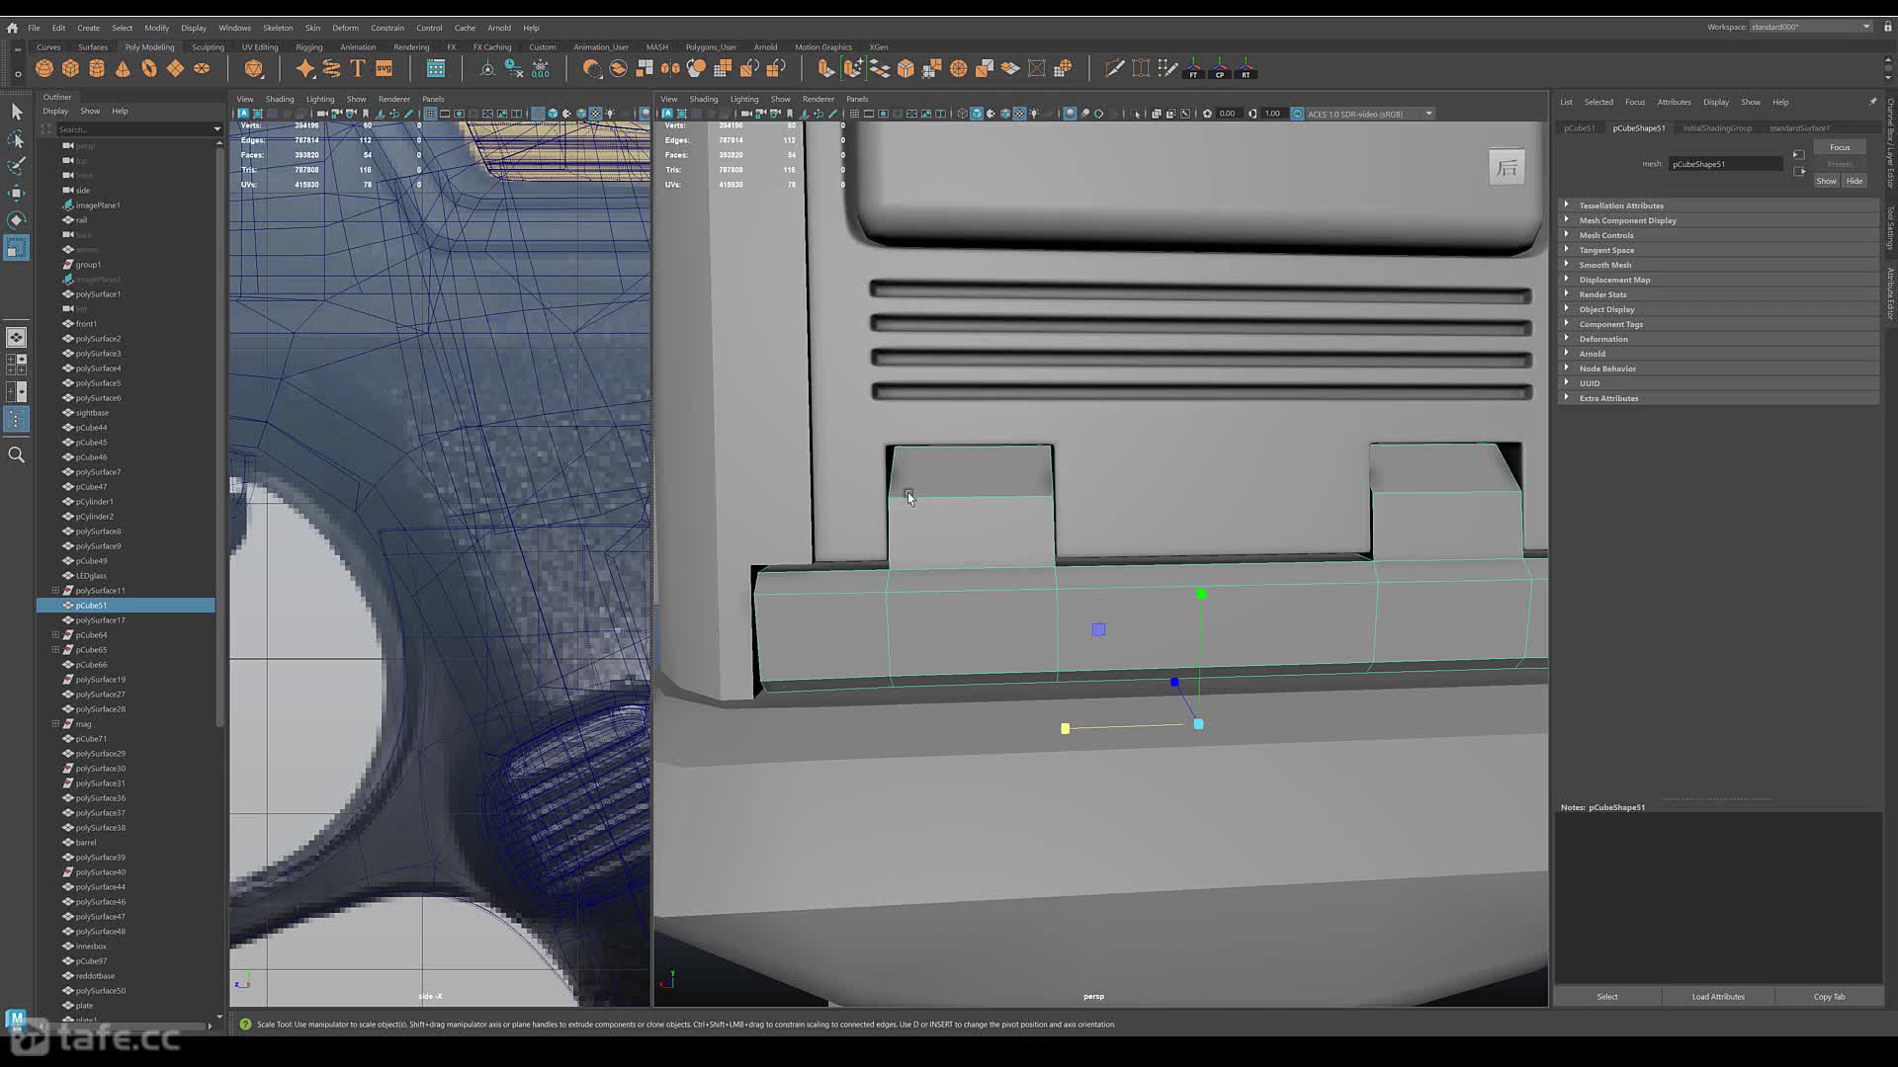1898x1067 pixels.
Task: Click the Maya home icon in the menu bar
Action: coord(12,28)
